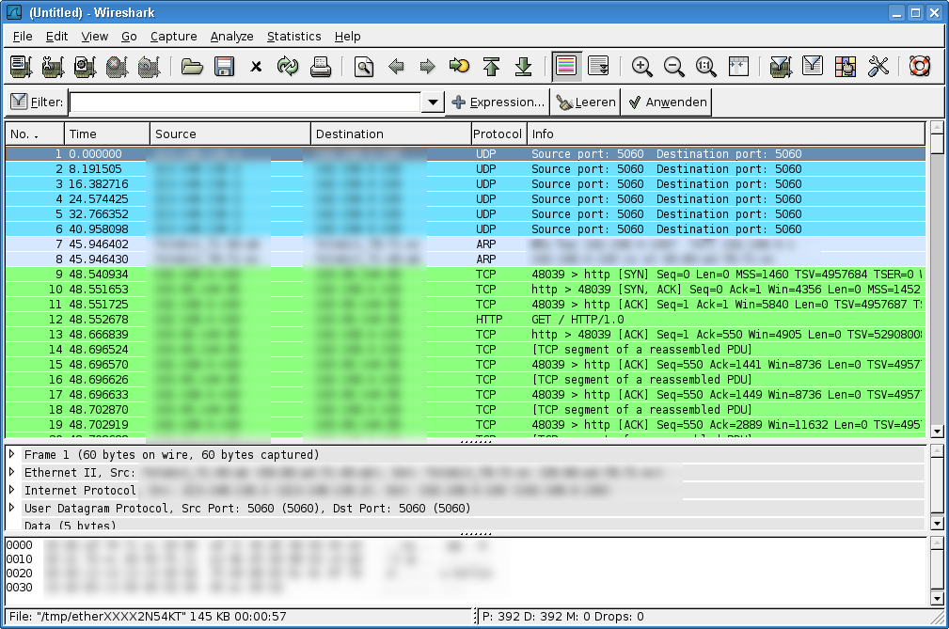Stop the running capture icon
Viewport: 949px width, 629px height.
[118, 67]
